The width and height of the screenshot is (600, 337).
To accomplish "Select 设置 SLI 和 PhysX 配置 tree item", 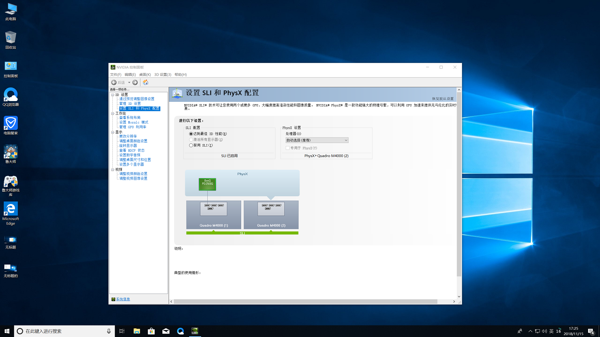I will [139, 108].
